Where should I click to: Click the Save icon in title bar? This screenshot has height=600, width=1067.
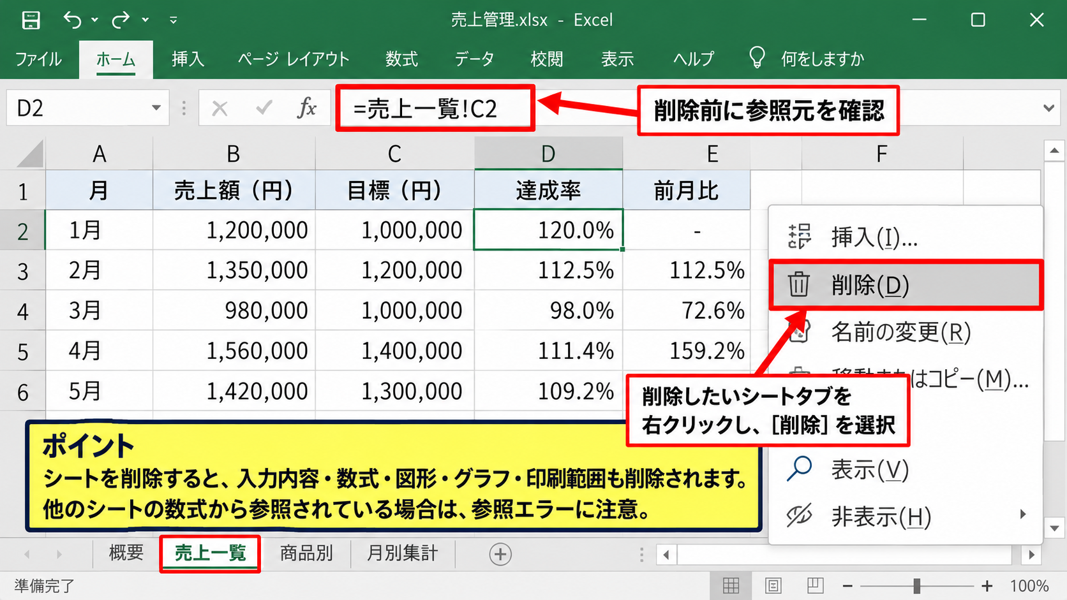click(31, 20)
